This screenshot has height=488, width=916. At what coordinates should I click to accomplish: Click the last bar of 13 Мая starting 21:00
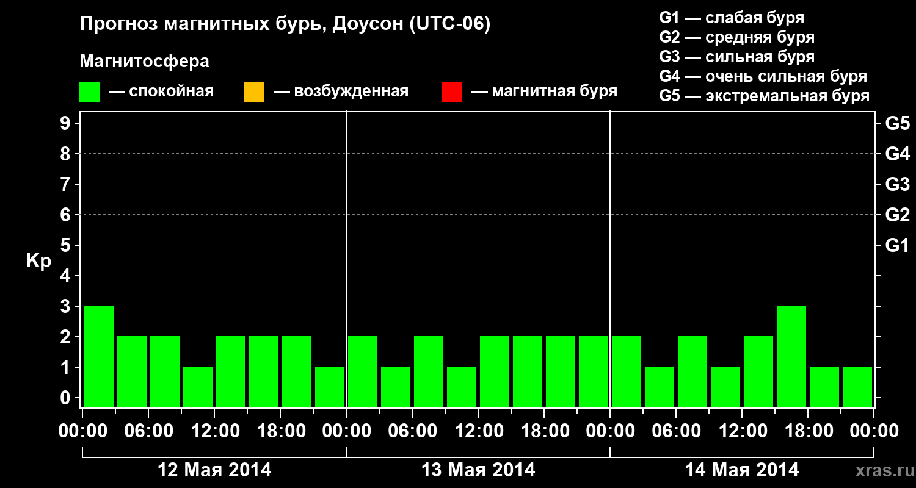(594, 371)
